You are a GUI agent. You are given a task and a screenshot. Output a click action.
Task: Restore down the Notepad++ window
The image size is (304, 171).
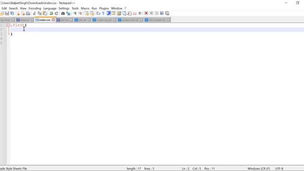(x=298, y=3)
